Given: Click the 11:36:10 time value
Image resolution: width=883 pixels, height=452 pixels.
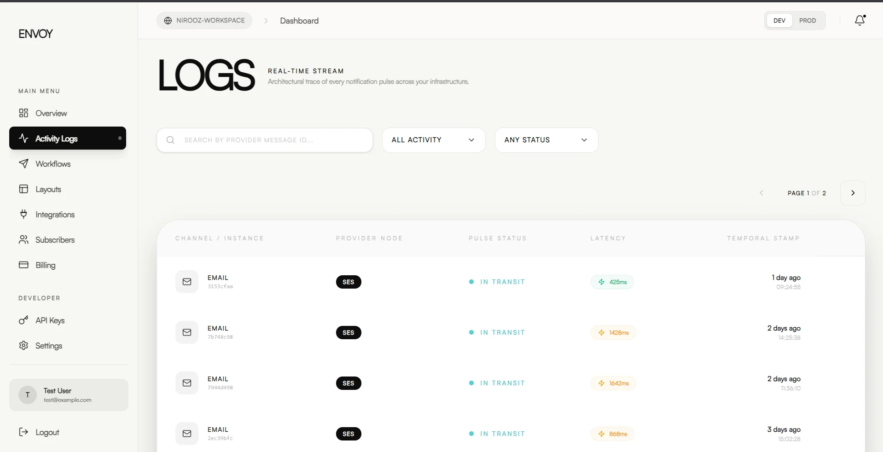Looking at the screenshot, I should [790, 388].
